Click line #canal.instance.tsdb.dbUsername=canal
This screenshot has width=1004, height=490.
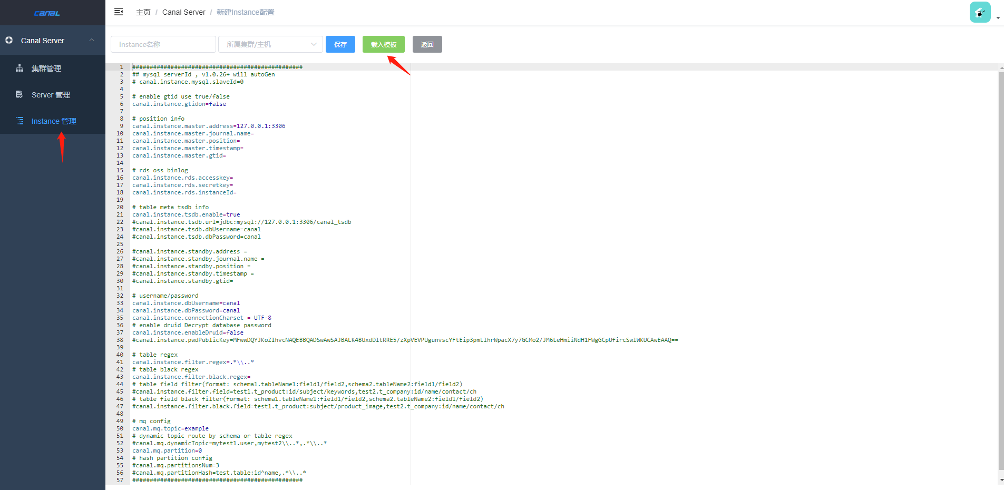197,229
